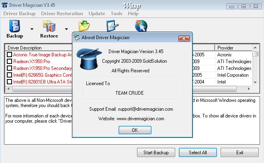Viewport: 264px width, 163px height.
Task: Click the small icon in About dialog title bar
Action: click(77, 37)
